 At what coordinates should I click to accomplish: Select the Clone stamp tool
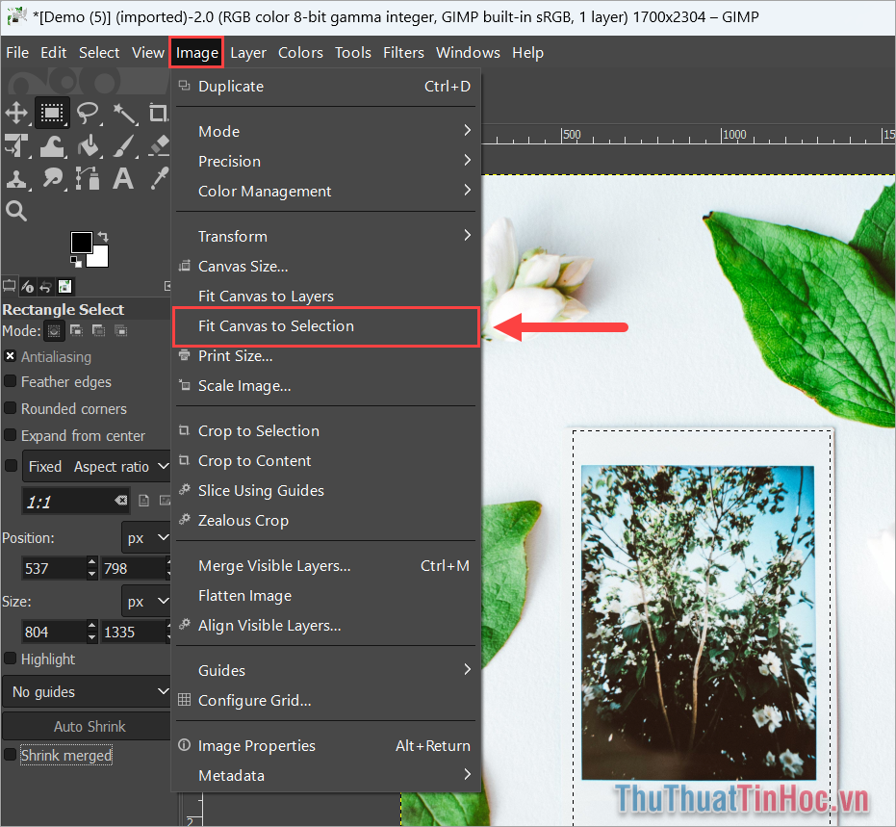click(x=16, y=179)
